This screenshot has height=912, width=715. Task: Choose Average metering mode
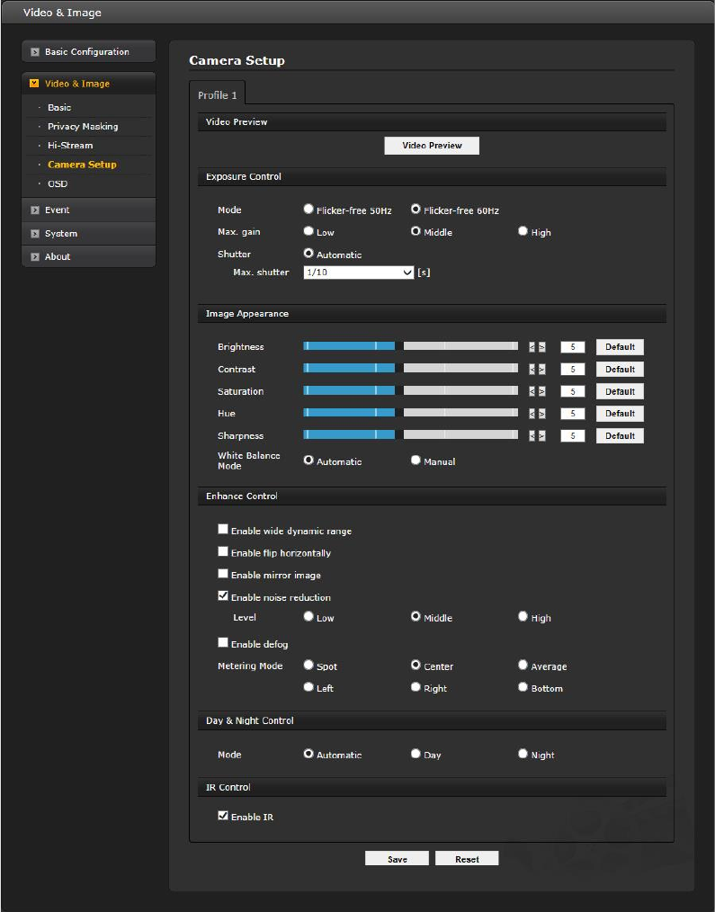[x=523, y=665]
